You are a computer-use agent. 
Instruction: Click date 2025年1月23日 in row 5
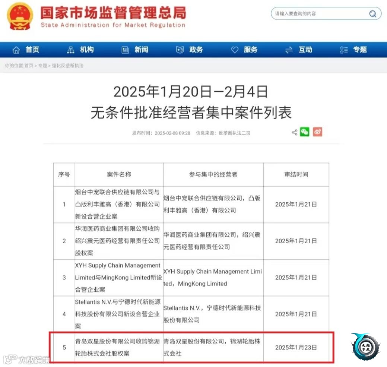tap(296, 348)
